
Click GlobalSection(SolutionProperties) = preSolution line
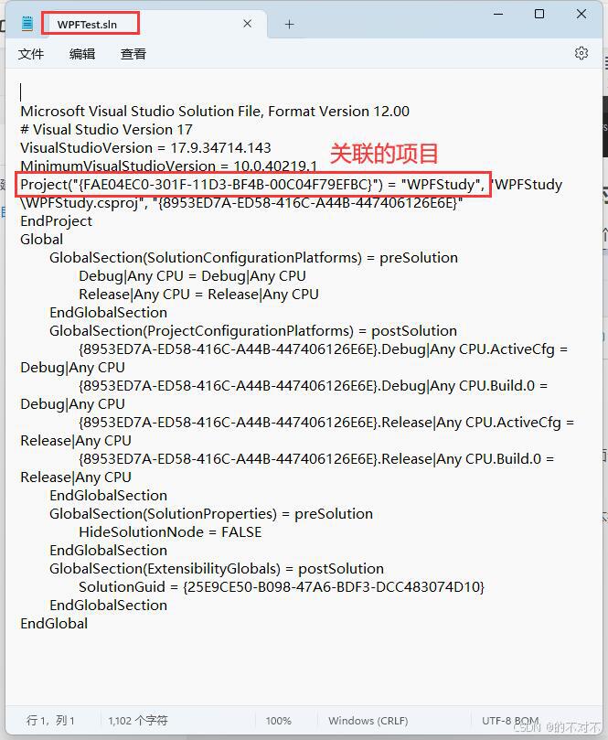(x=211, y=514)
